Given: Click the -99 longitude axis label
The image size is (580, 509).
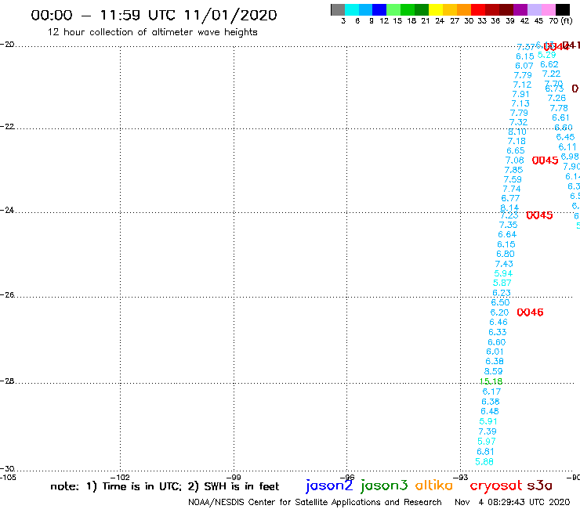Looking at the screenshot, I should tap(234, 477).
